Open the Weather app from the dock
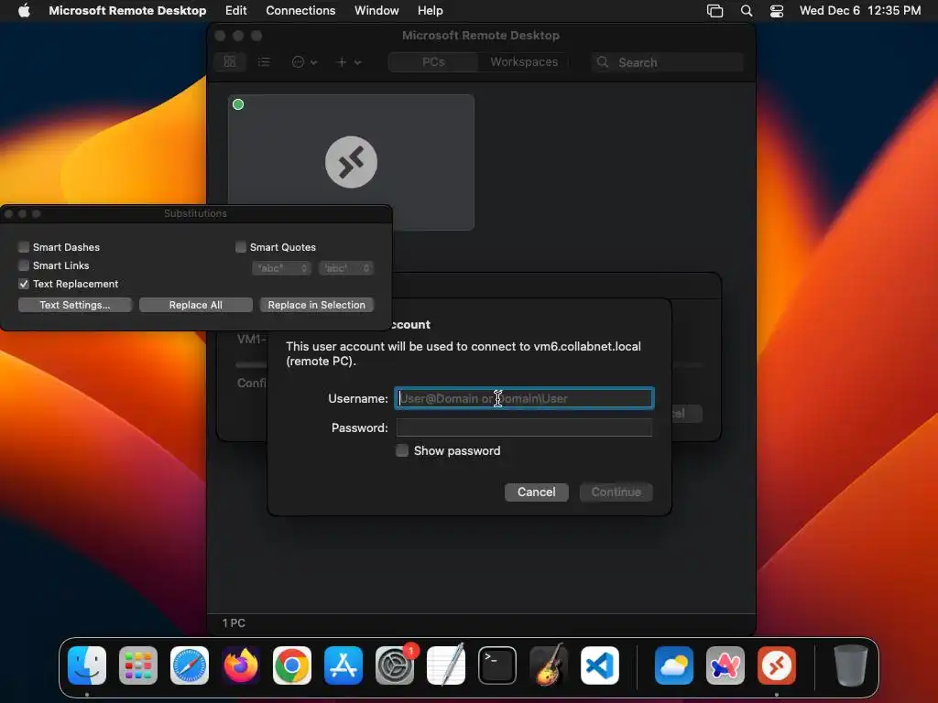The image size is (938, 703). coord(674,665)
